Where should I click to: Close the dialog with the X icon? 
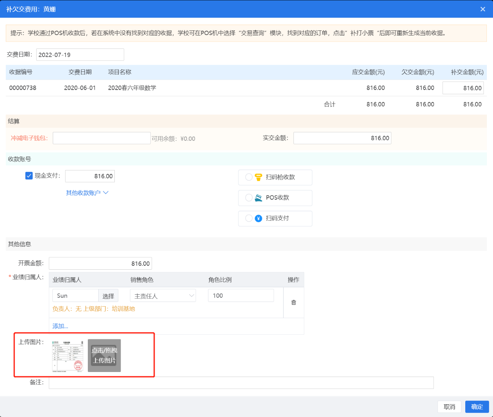pyautogui.click(x=483, y=9)
